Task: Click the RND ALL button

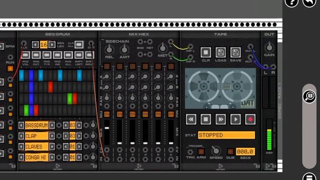Action: click(x=68, y=55)
